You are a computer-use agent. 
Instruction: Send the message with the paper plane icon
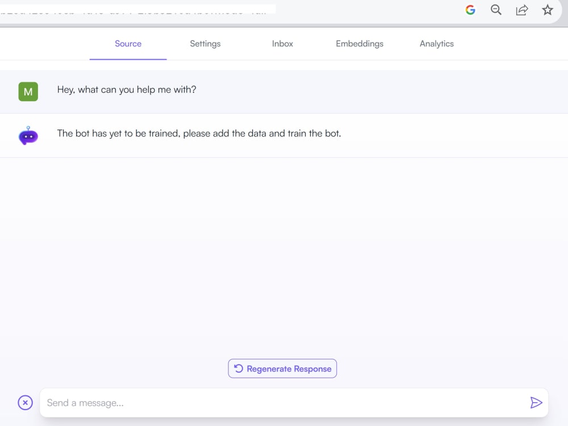[x=536, y=403]
